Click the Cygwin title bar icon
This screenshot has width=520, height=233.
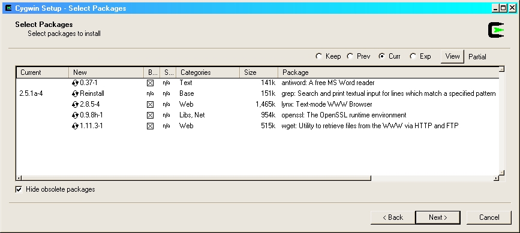click(8, 8)
